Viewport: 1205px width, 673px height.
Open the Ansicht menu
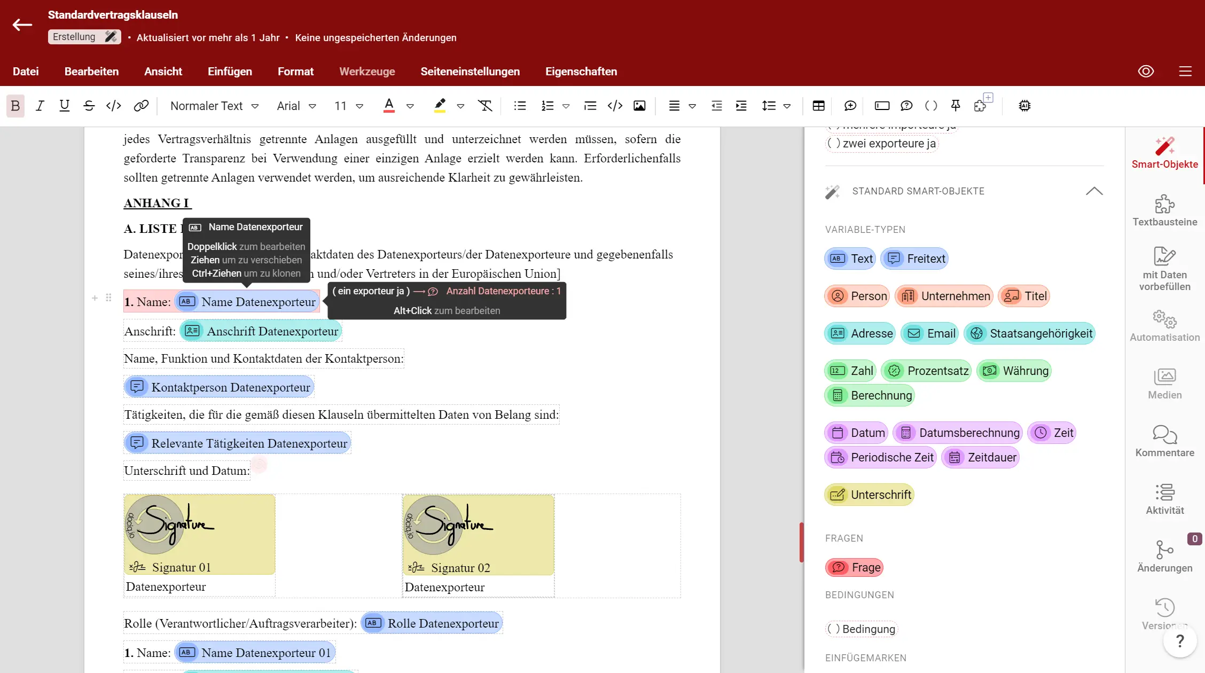coord(163,71)
